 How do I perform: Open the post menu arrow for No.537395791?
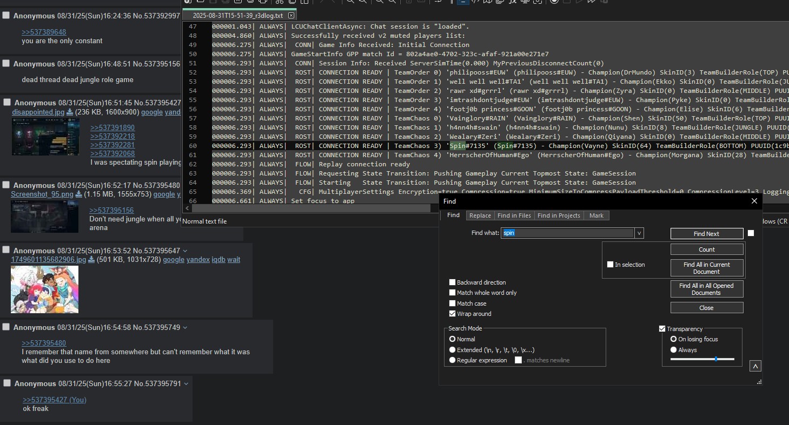coord(187,384)
